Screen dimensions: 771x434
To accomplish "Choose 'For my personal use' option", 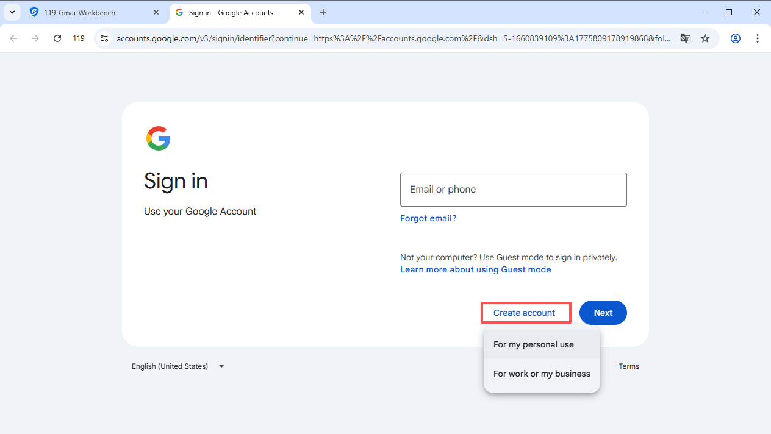I will (533, 344).
